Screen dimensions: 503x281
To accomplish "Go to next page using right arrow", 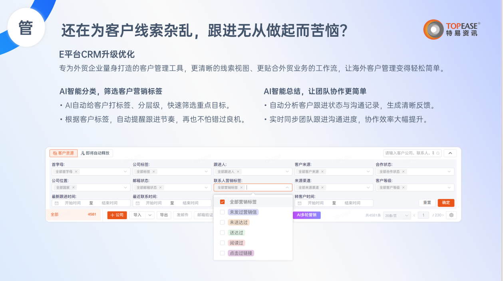I will tap(443, 215).
